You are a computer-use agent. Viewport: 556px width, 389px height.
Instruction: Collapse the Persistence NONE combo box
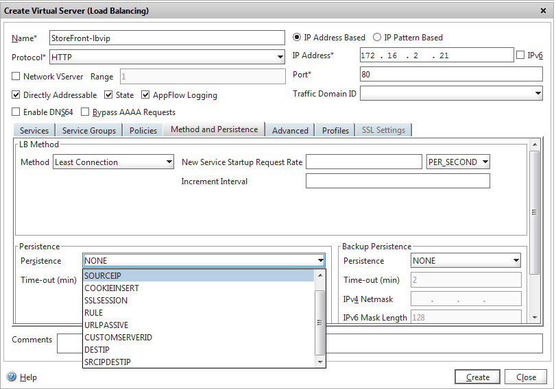pos(204,261)
